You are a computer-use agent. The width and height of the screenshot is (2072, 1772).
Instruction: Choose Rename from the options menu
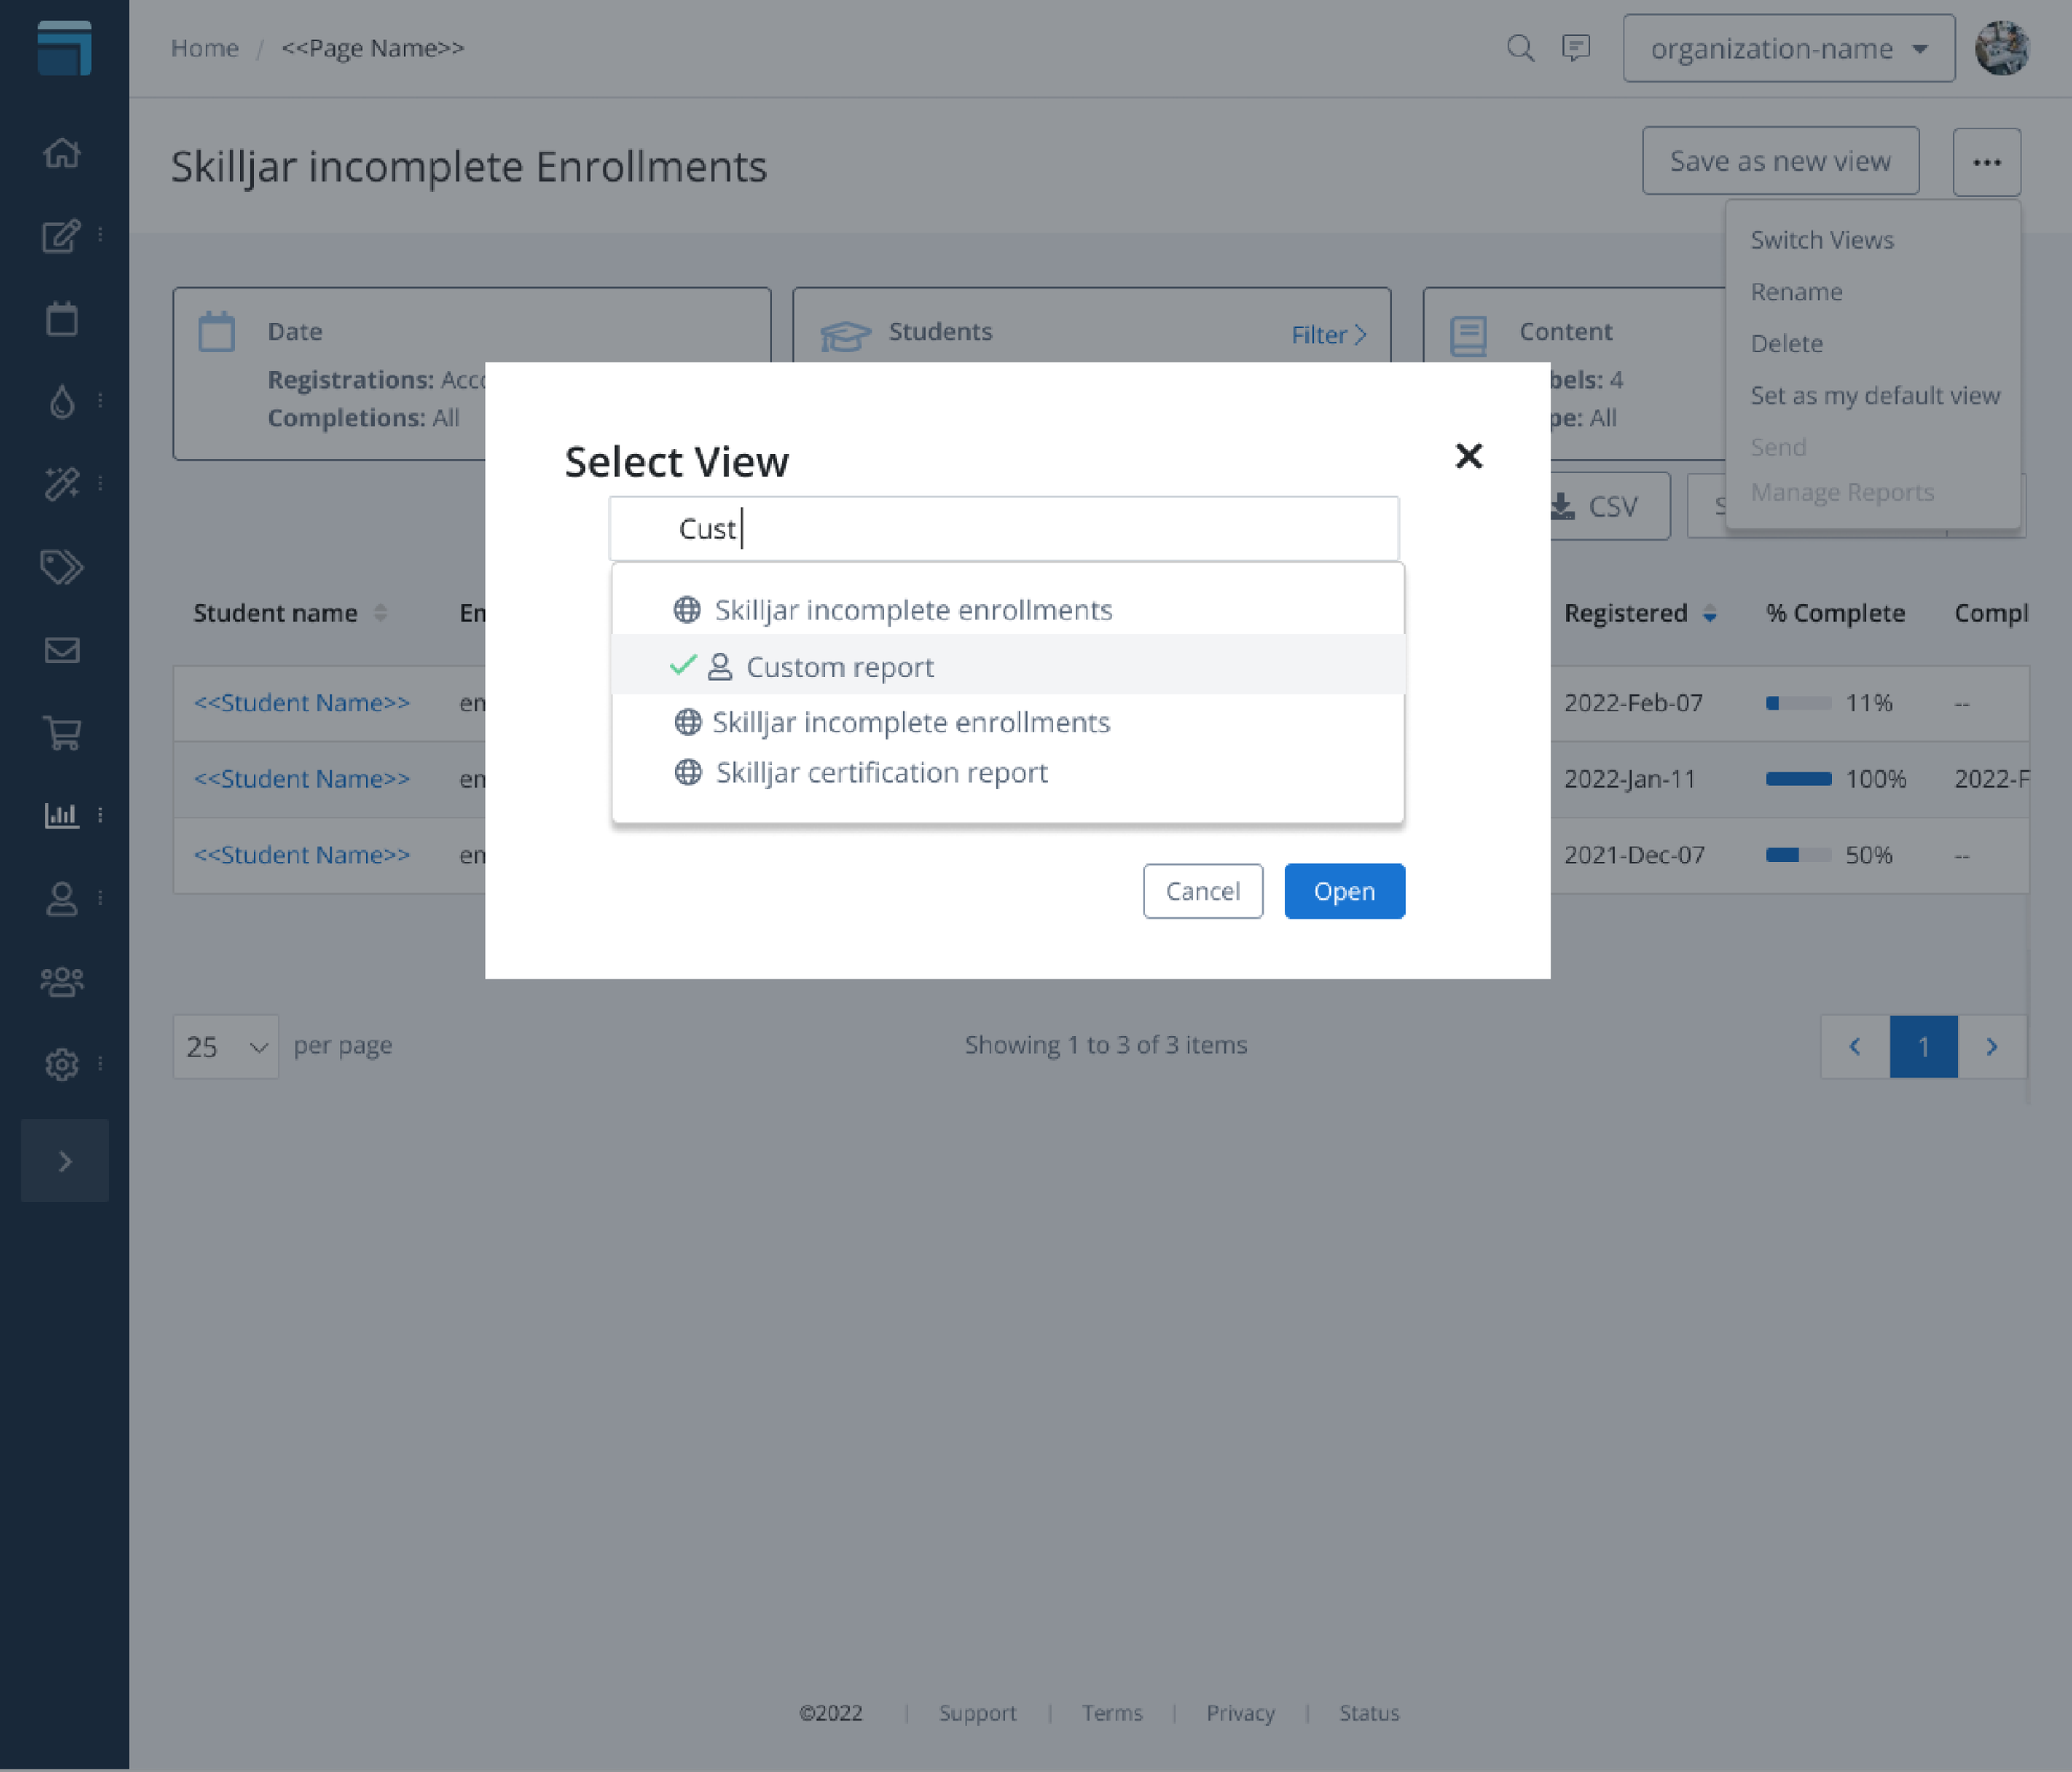(1796, 291)
